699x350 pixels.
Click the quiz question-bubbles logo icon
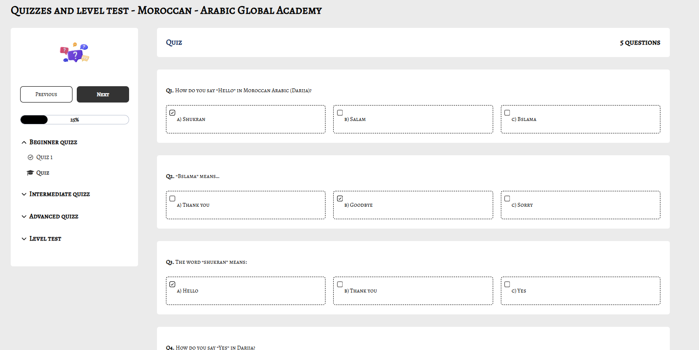[75, 53]
